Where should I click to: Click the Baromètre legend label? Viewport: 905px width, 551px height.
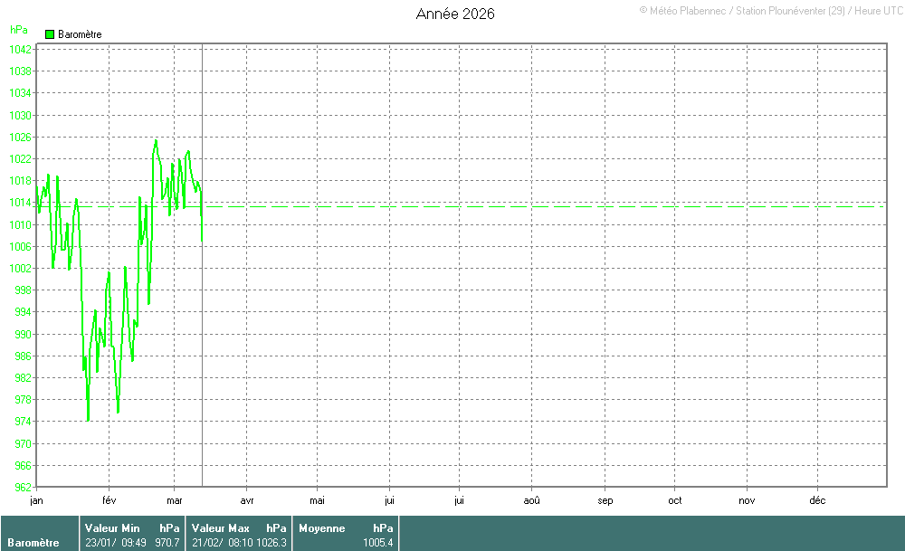[80, 34]
